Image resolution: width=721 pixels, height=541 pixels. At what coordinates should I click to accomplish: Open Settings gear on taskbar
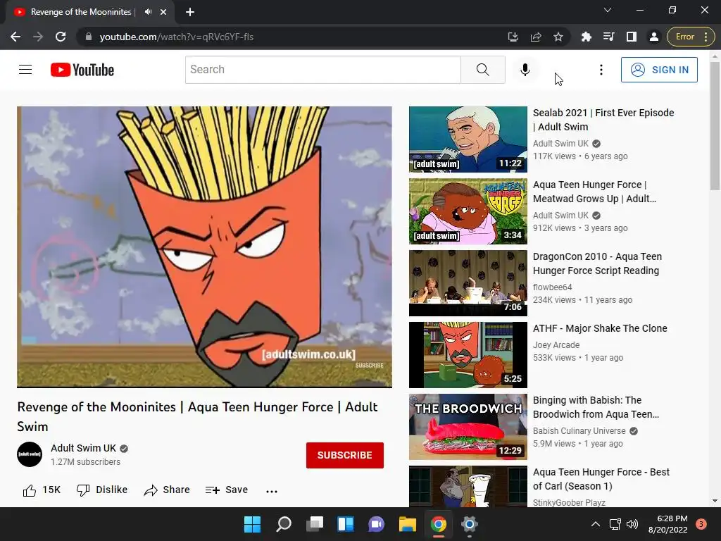pos(470,524)
